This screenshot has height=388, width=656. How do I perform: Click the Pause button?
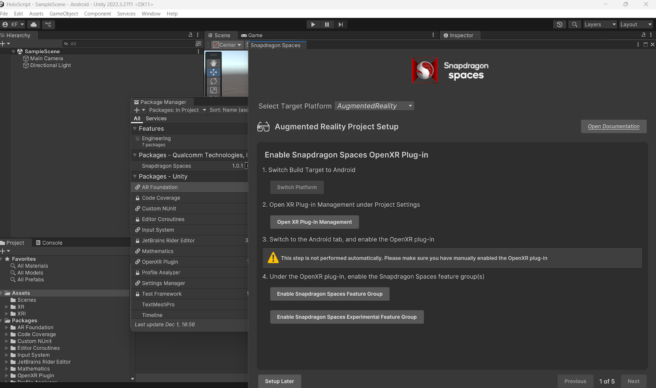click(327, 25)
